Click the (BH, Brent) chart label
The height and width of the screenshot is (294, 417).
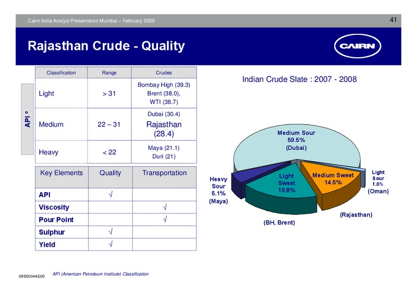[x=279, y=223]
